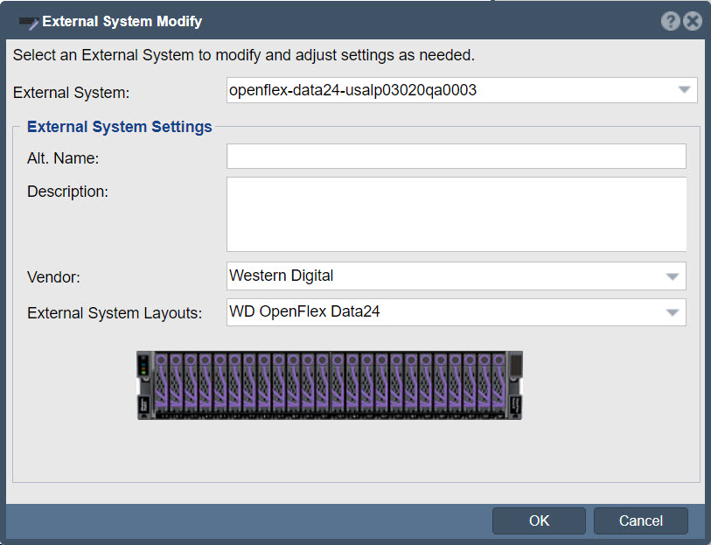This screenshot has height=545, width=711.
Task: Click into the Alt. Name field
Action: (x=457, y=157)
